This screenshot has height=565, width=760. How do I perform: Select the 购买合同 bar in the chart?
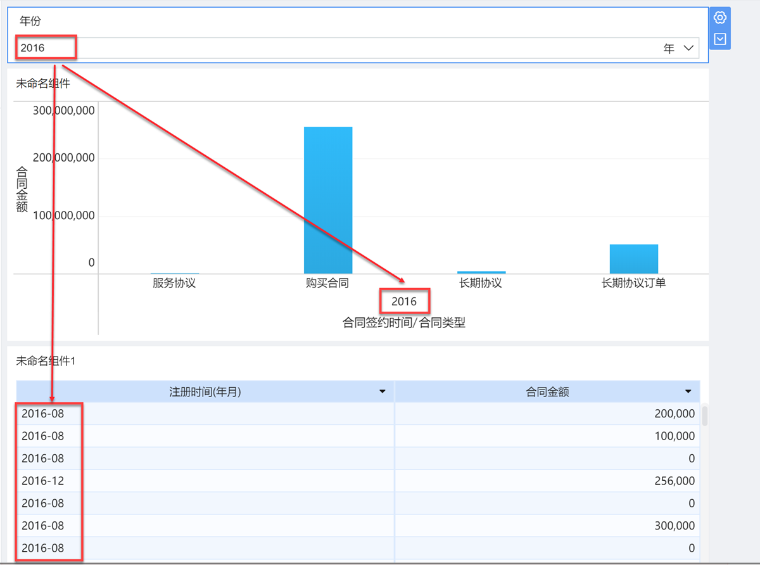(x=328, y=200)
